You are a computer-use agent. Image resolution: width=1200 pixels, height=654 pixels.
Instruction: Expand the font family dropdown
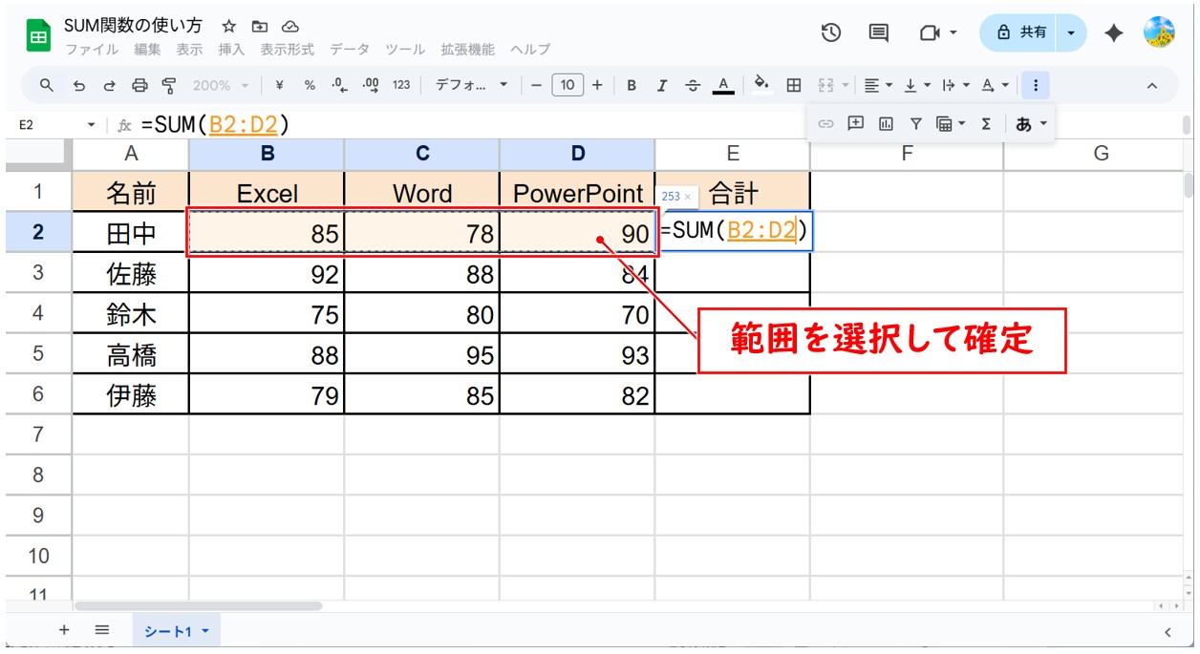coord(472,85)
